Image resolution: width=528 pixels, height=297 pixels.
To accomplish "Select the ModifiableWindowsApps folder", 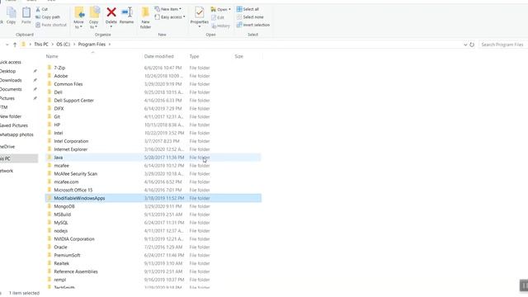I will click(x=153, y=198).
